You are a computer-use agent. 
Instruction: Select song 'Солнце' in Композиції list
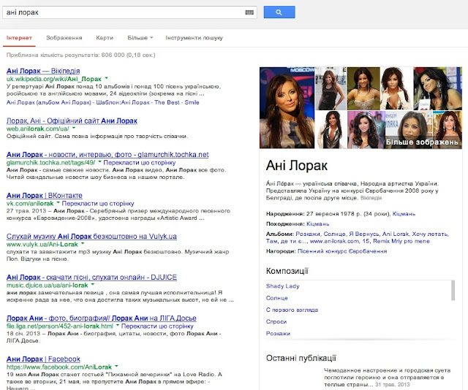pyautogui.click(x=276, y=298)
